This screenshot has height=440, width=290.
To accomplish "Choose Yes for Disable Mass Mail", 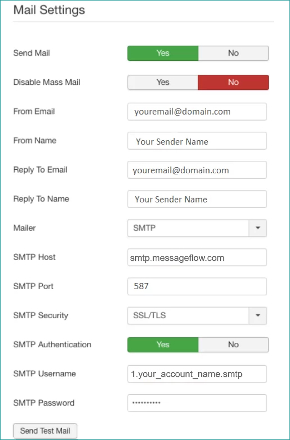I will tap(163, 82).
